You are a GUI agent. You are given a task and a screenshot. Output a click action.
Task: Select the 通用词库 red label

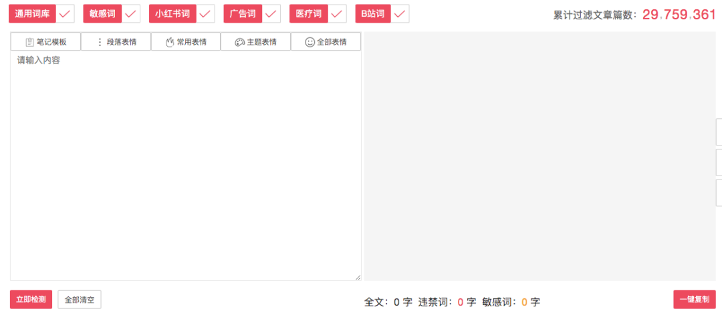pyautogui.click(x=32, y=14)
